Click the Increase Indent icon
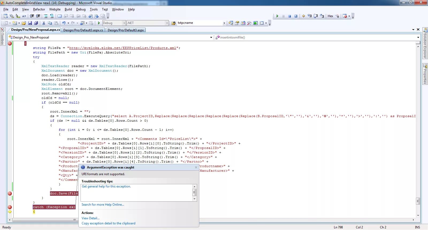The width and height of the screenshot is (428, 230). [x=38, y=16]
